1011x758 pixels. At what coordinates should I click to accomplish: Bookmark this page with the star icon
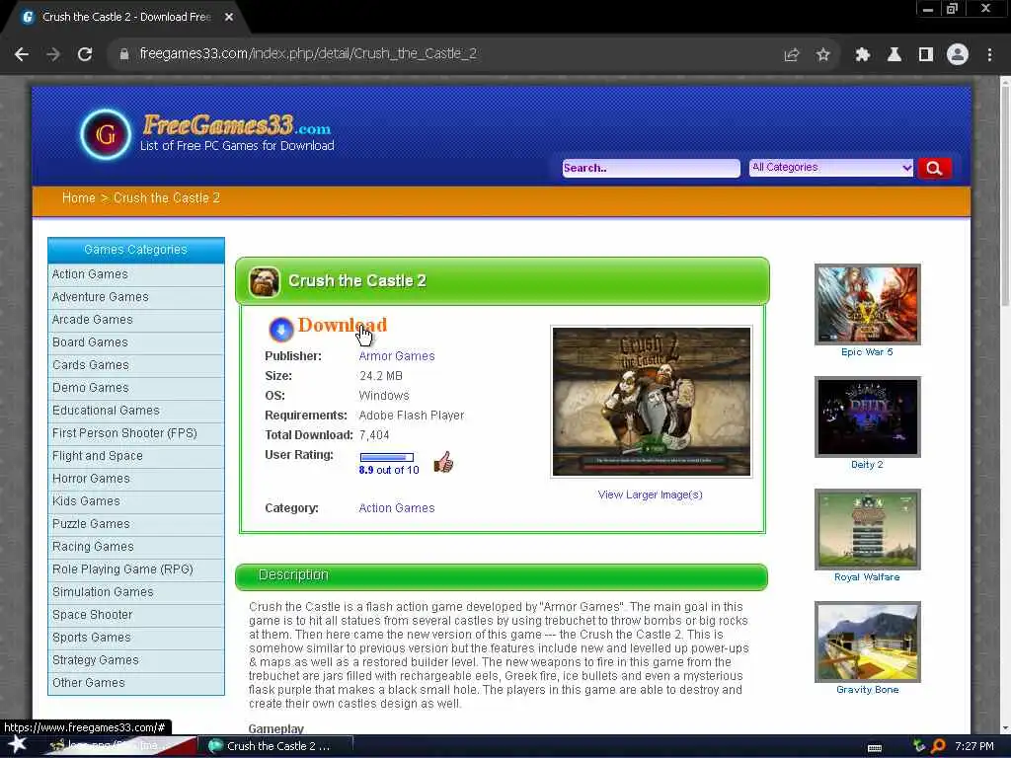tap(822, 55)
